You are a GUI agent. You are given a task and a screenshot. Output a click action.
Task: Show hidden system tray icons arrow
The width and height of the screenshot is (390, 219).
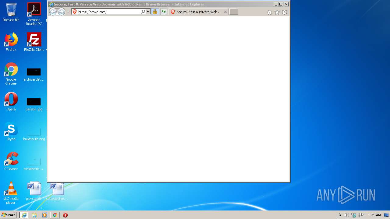[x=340, y=215]
